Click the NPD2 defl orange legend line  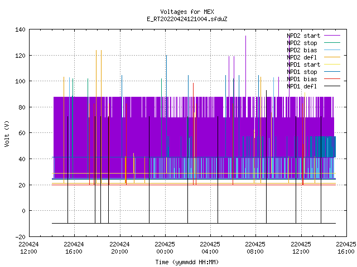(332, 57)
